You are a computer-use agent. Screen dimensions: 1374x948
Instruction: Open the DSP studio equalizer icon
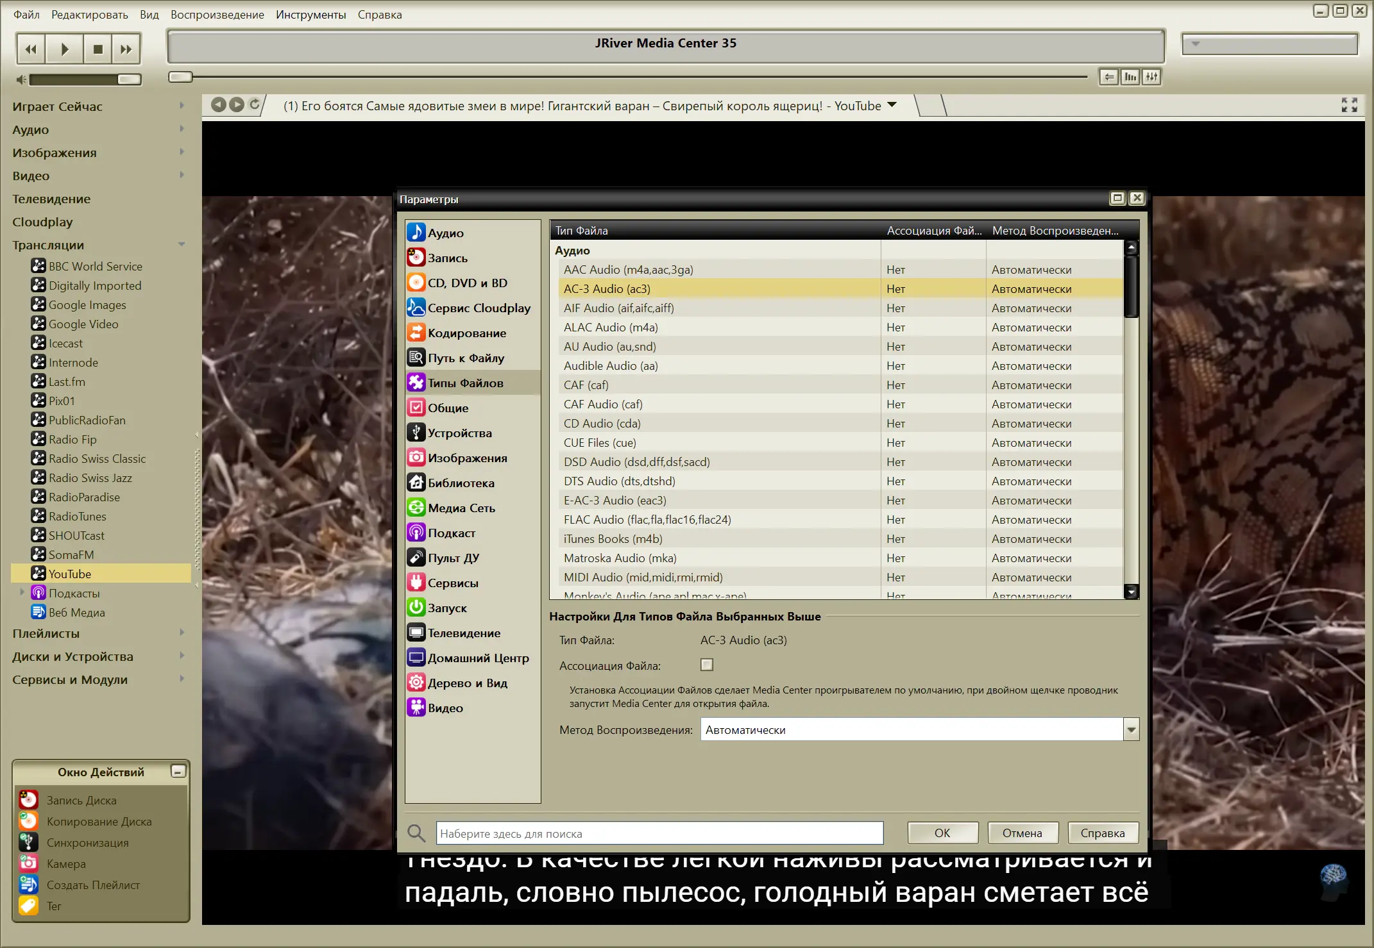pos(1152,77)
